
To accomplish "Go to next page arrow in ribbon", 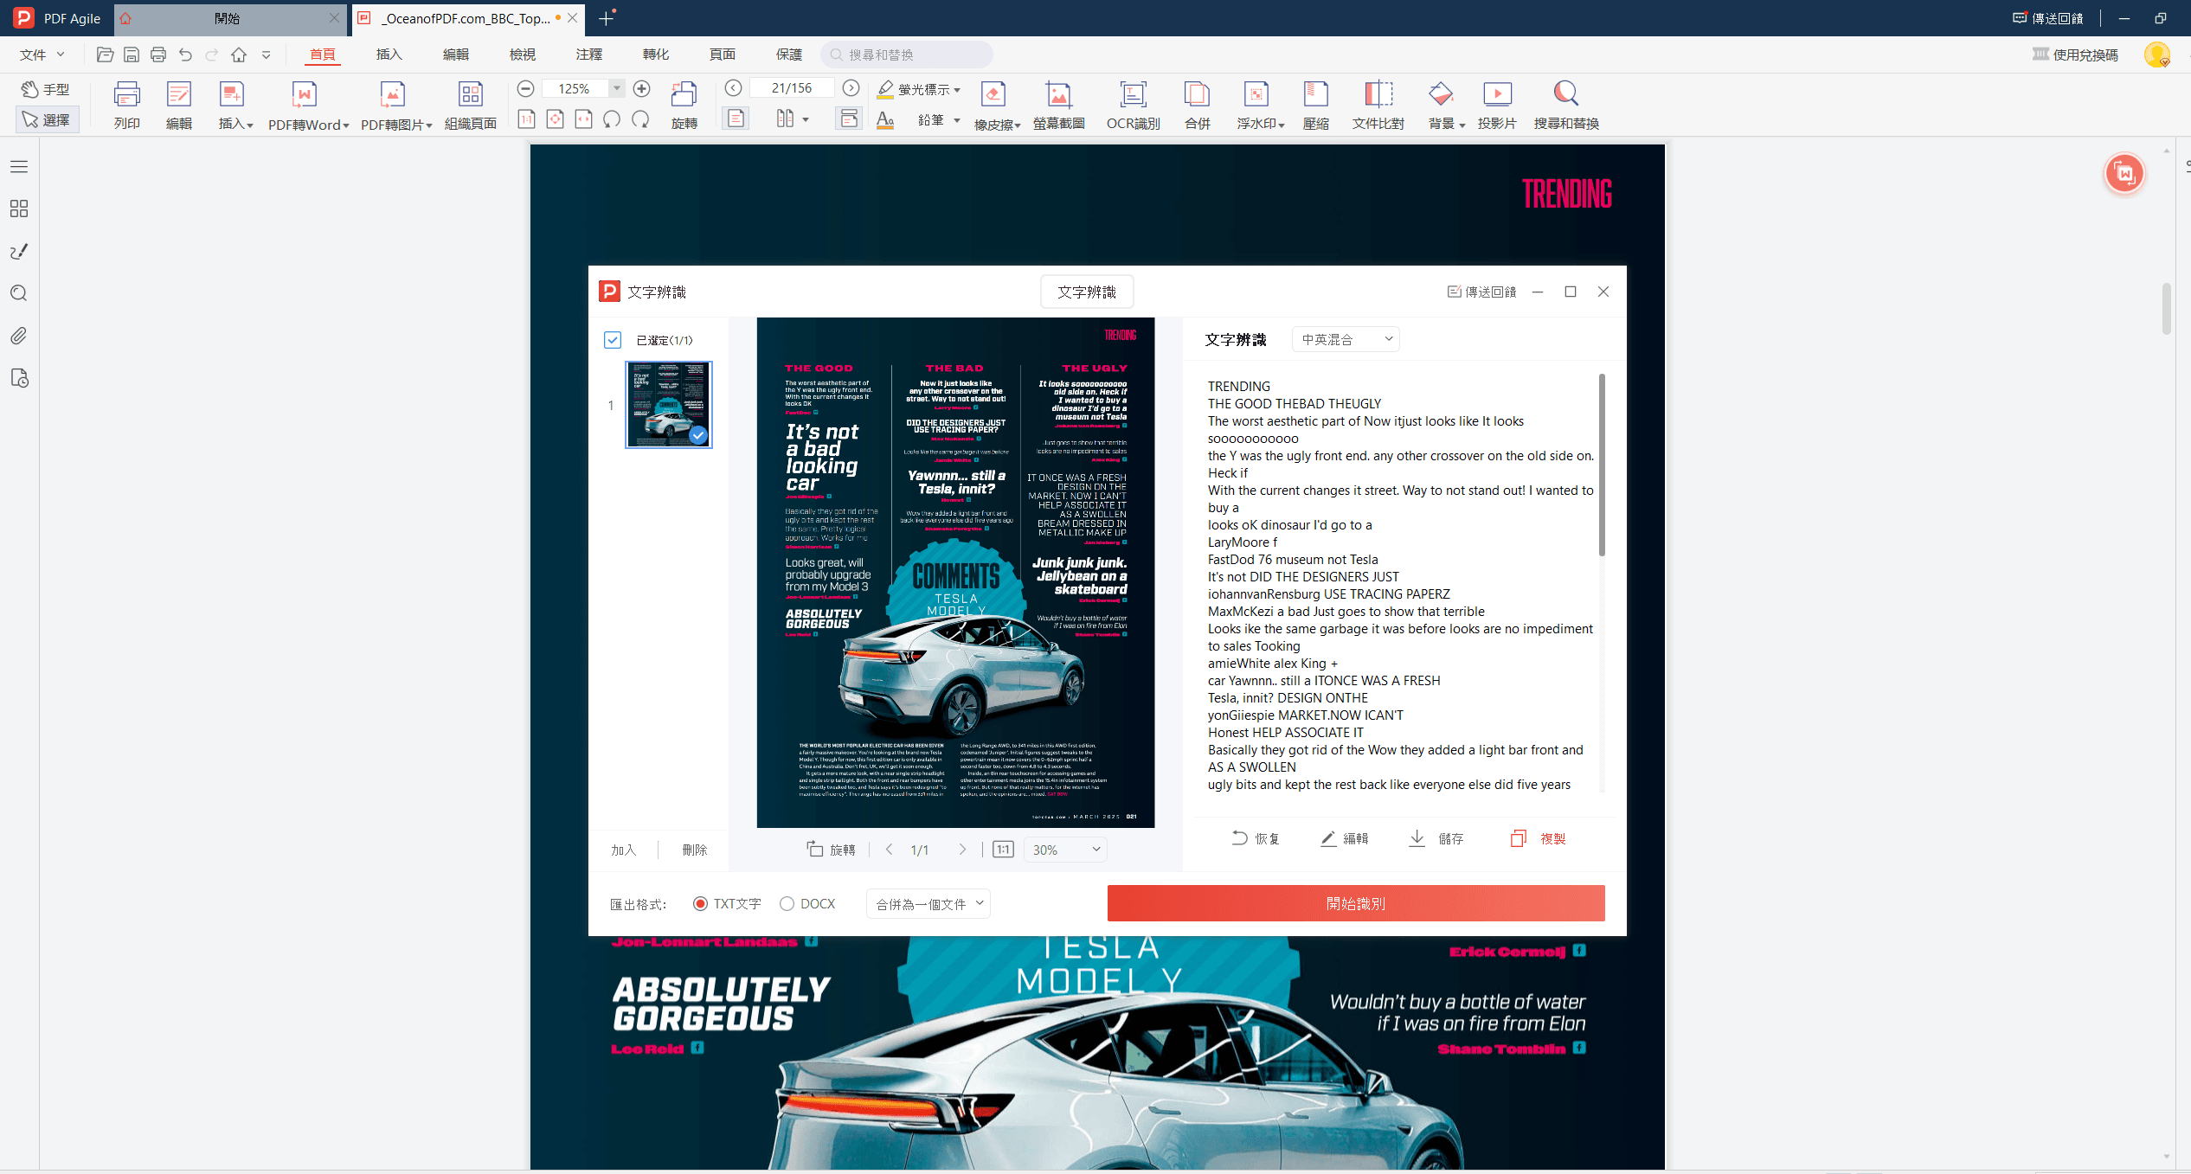I will (851, 87).
